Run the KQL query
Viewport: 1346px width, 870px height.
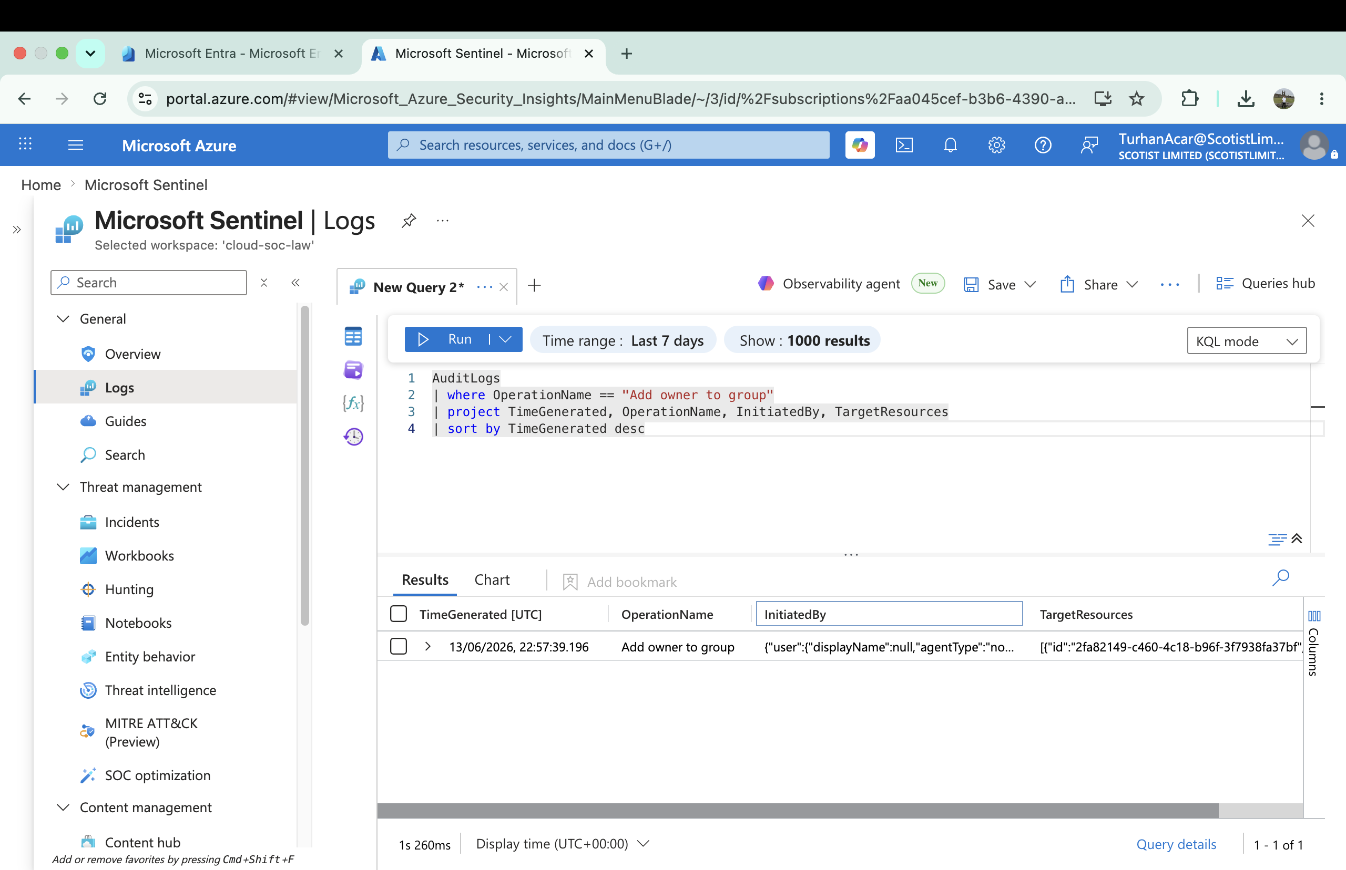point(446,339)
